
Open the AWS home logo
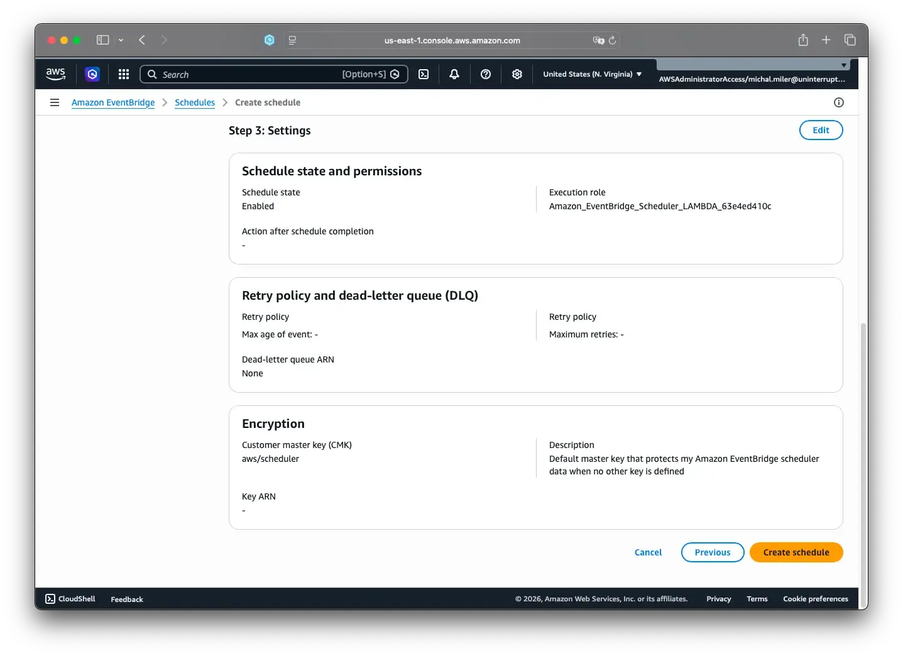click(56, 74)
